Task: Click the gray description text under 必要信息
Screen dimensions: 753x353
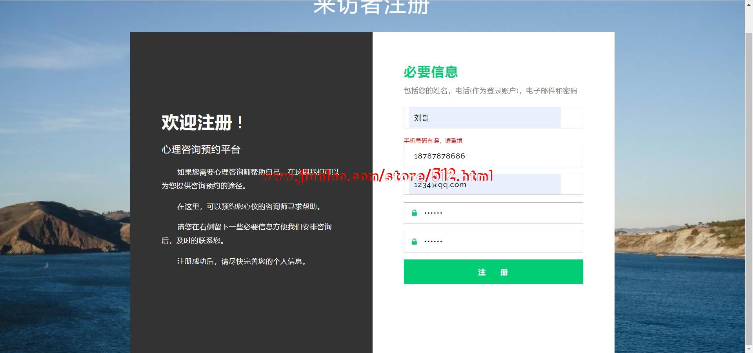Action: click(x=490, y=91)
